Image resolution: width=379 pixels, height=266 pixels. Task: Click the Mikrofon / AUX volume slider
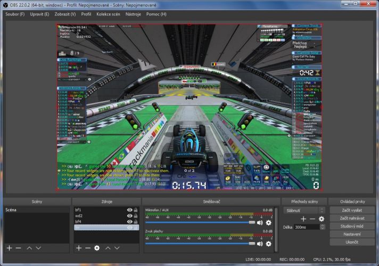[x=200, y=222]
